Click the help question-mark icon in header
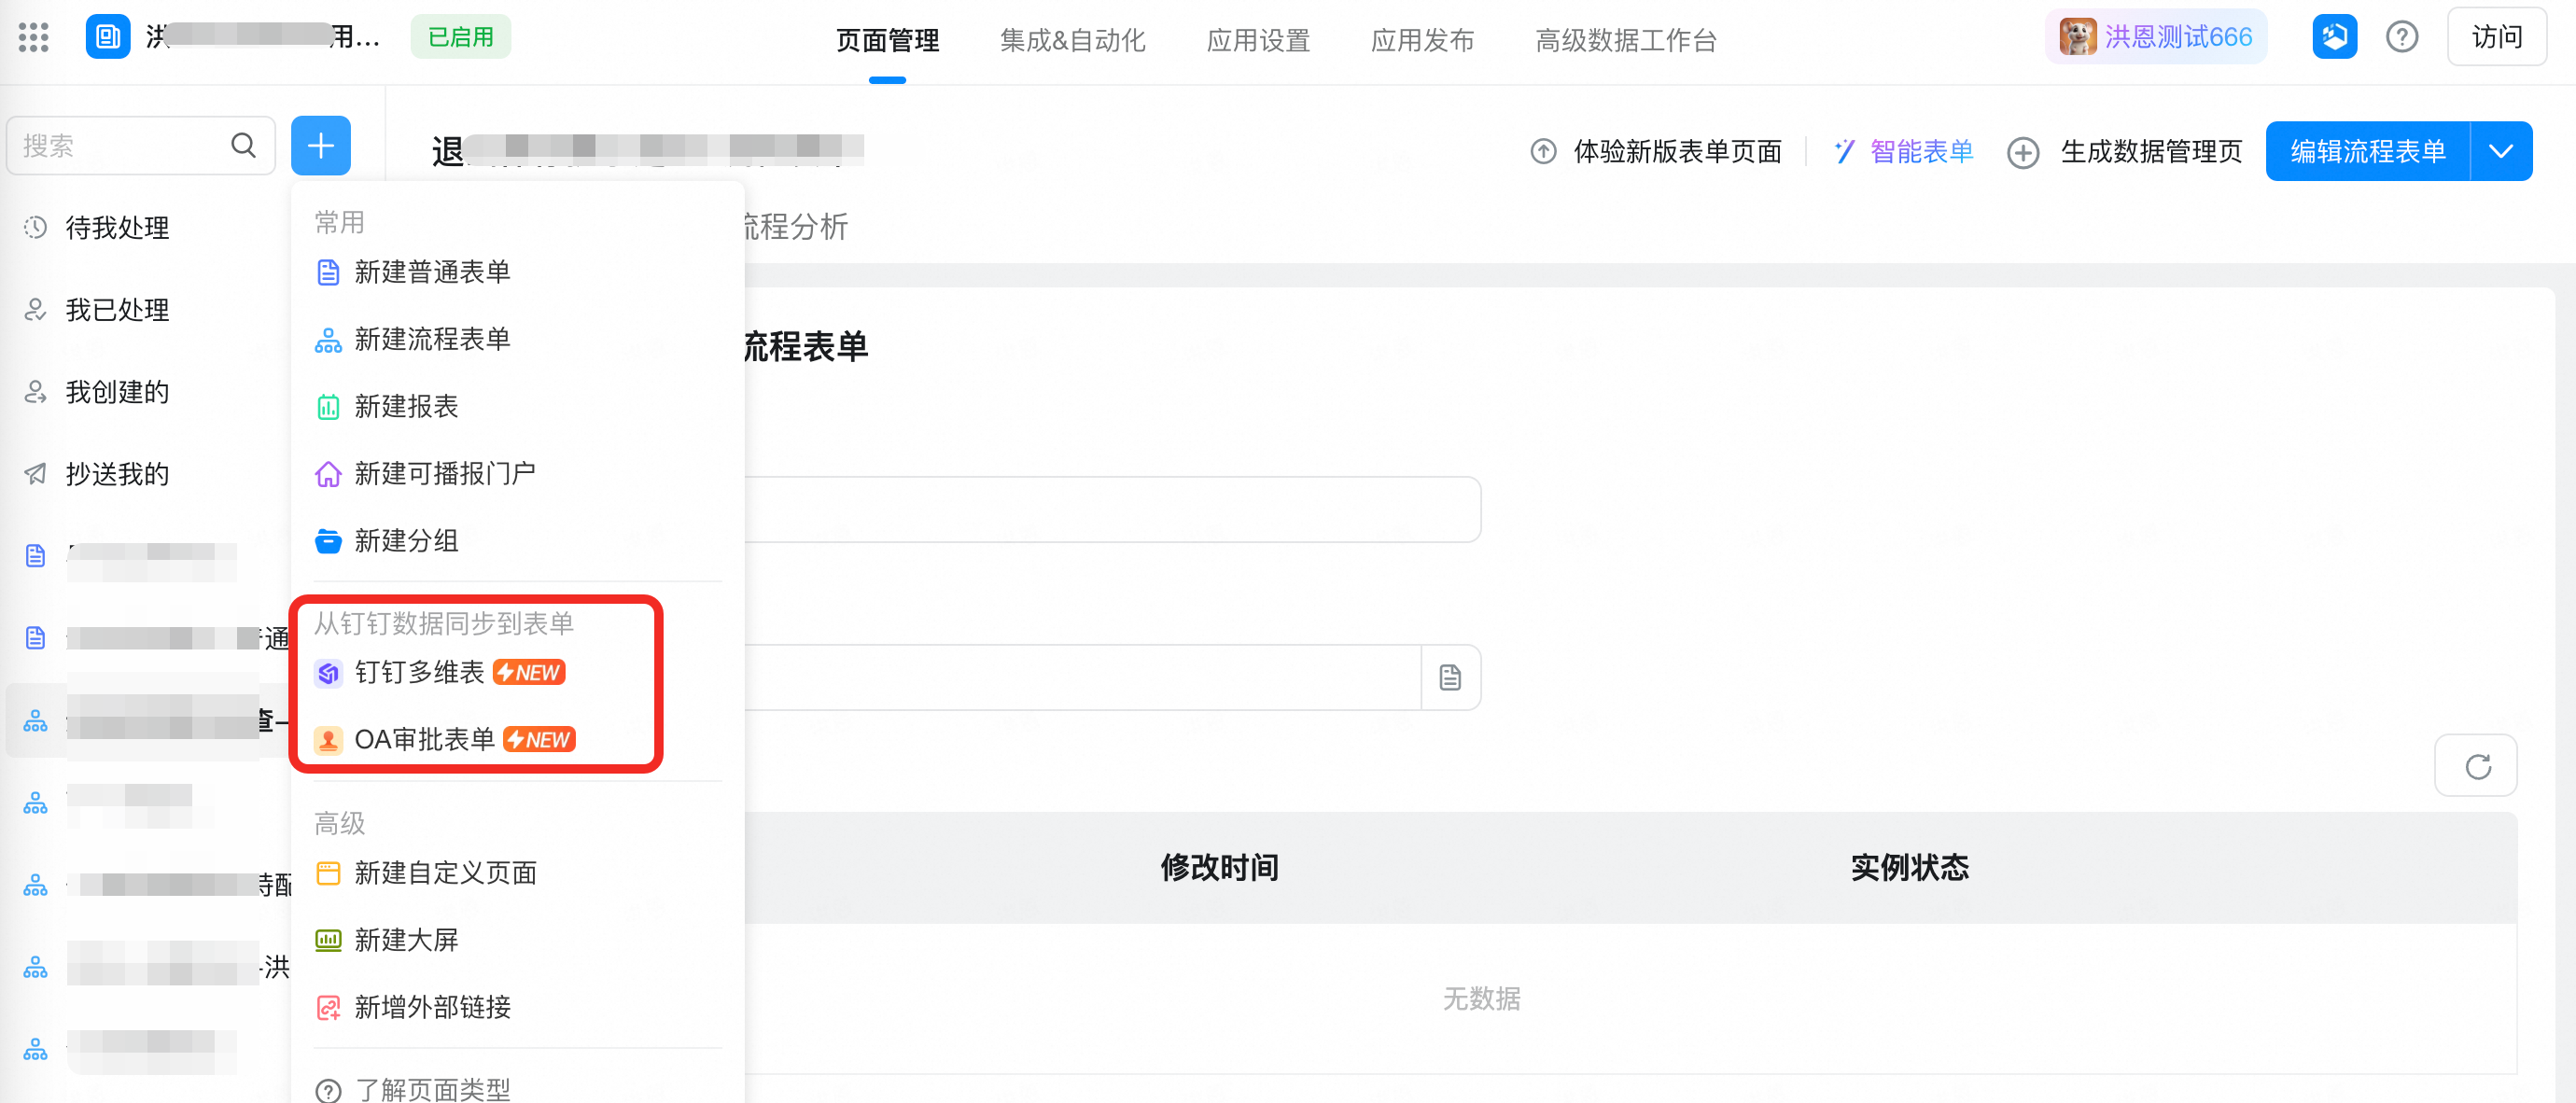Image resolution: width=2576 pixels, height=1103 pixels. click(x=2401, y=38)
